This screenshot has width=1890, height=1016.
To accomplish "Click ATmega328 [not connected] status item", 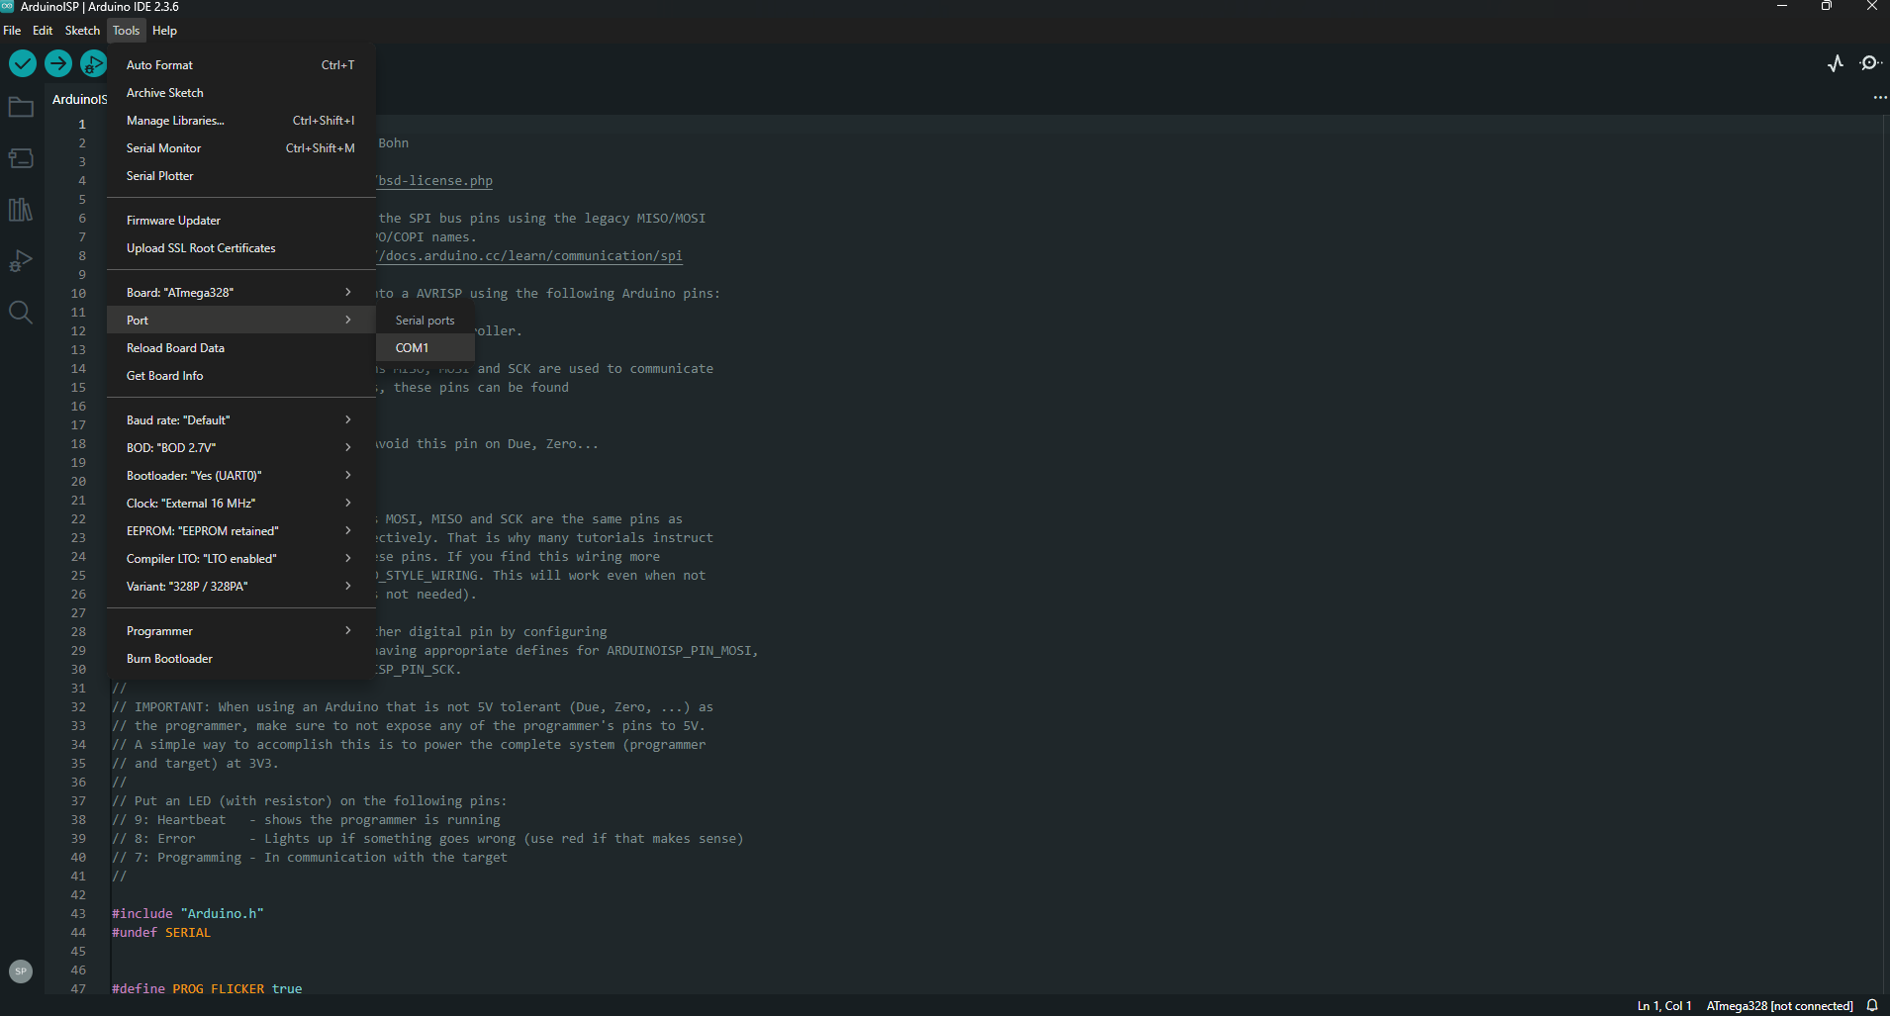I will 1779,1005.
